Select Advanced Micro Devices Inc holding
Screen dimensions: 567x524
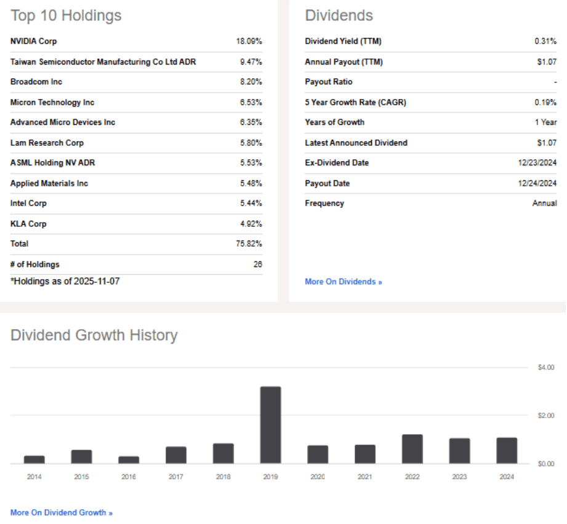tap(63, 122)
